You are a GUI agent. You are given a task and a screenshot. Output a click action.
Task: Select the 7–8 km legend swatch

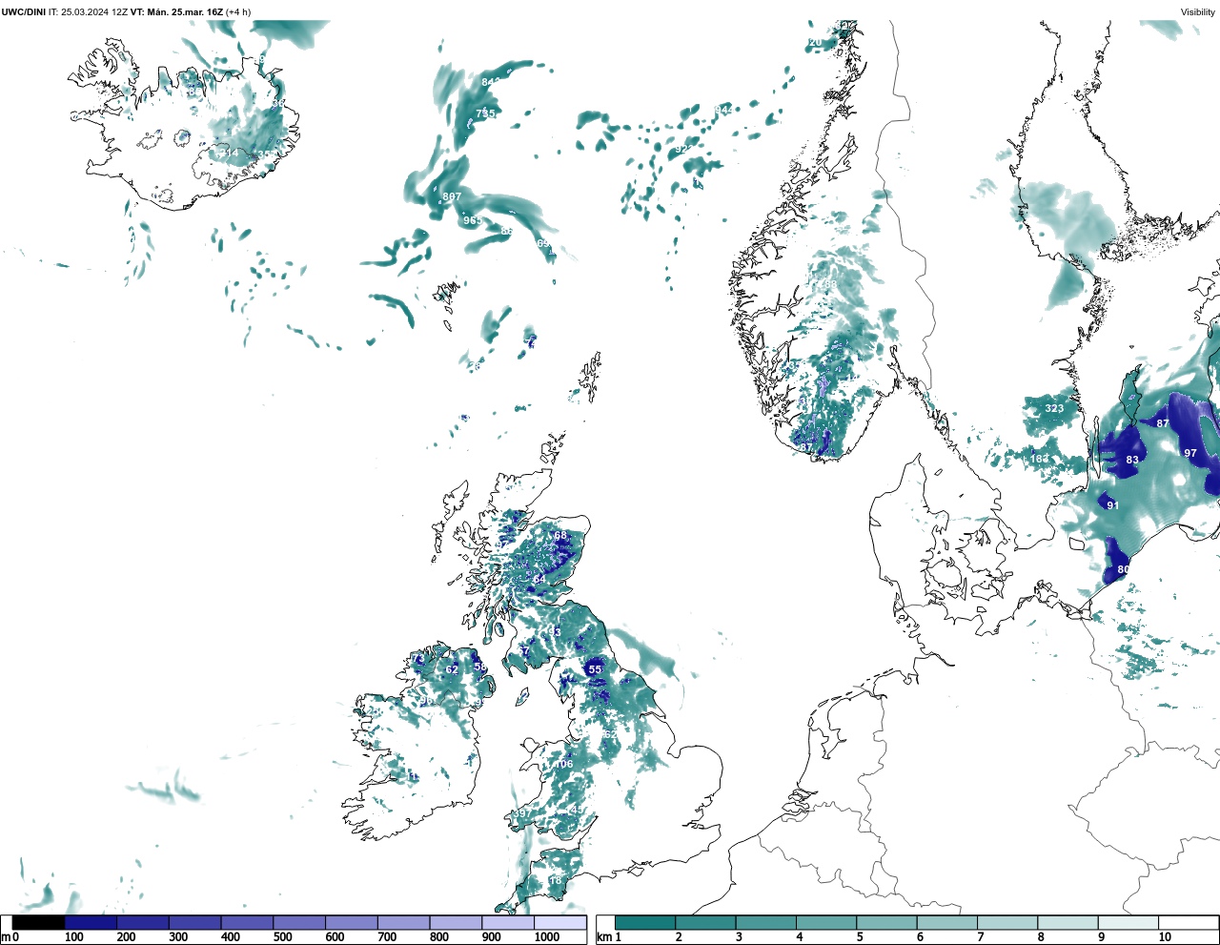coord(1007,922)
